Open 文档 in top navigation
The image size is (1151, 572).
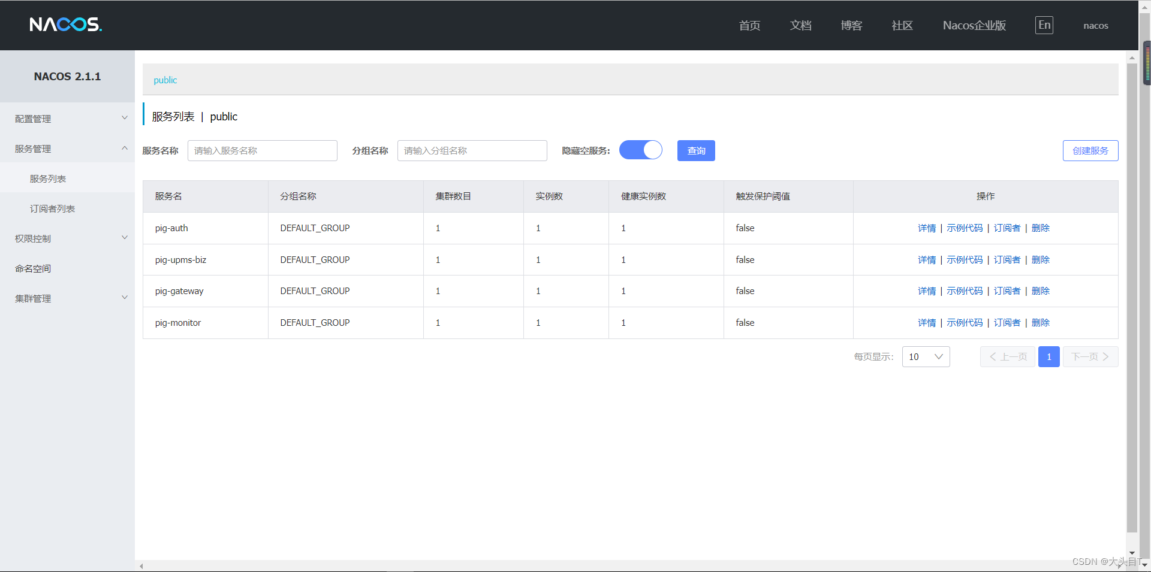point(800,25)
